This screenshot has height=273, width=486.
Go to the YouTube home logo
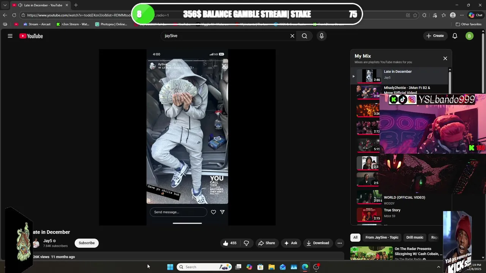click(31, 36)
